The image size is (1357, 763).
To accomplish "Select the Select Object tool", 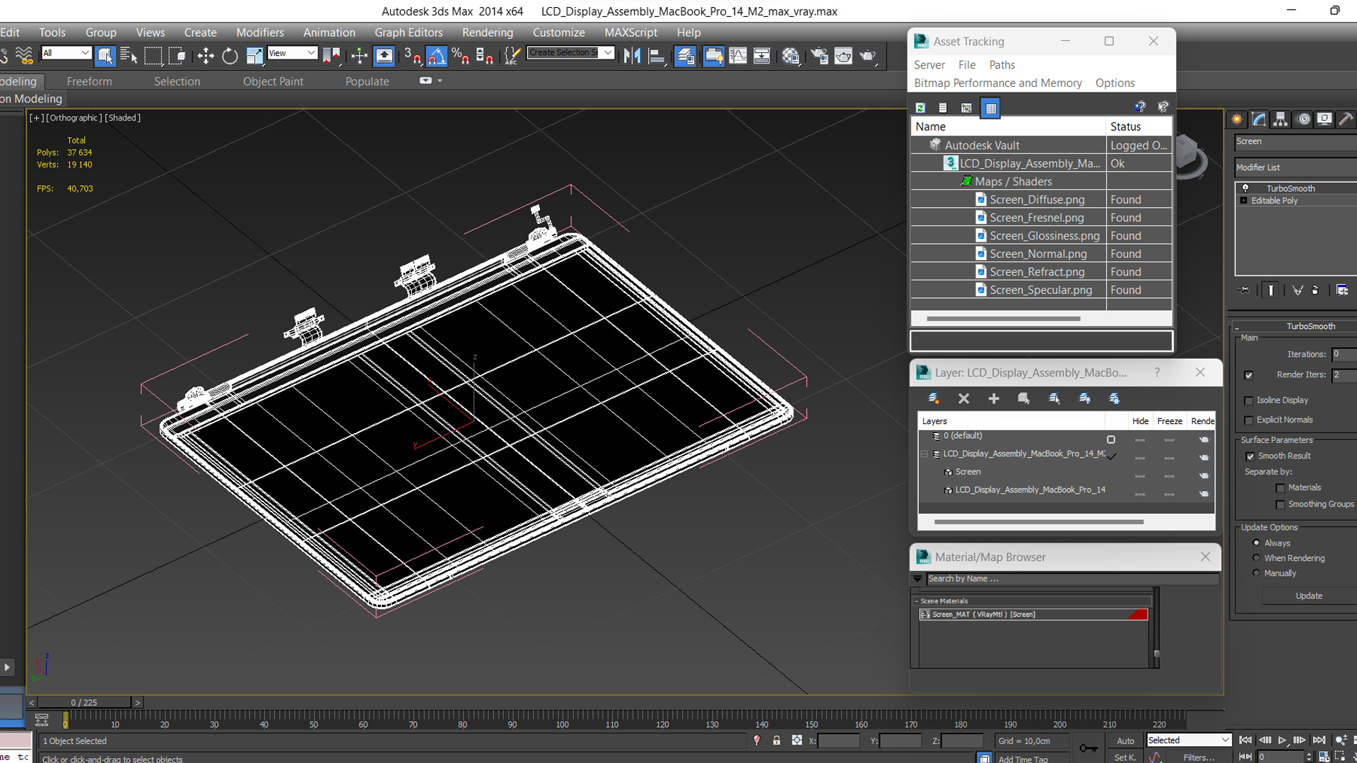I will (x=105, y=55).
